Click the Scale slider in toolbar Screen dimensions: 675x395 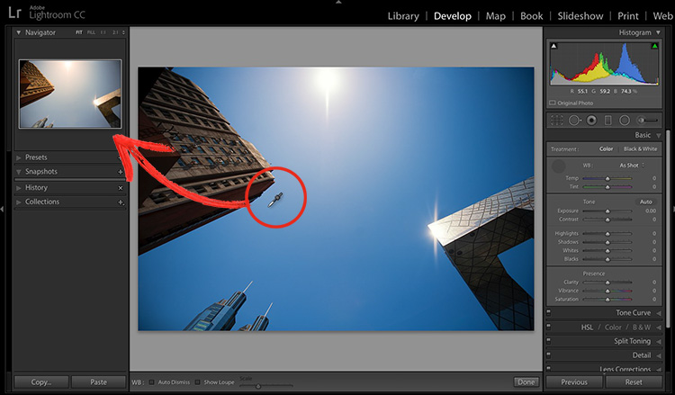point(266,386)
